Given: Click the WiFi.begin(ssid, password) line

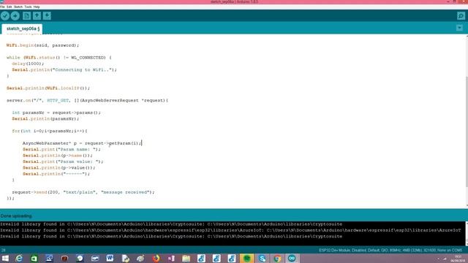Looking at the screenshot, I should [x=42, y=45].
